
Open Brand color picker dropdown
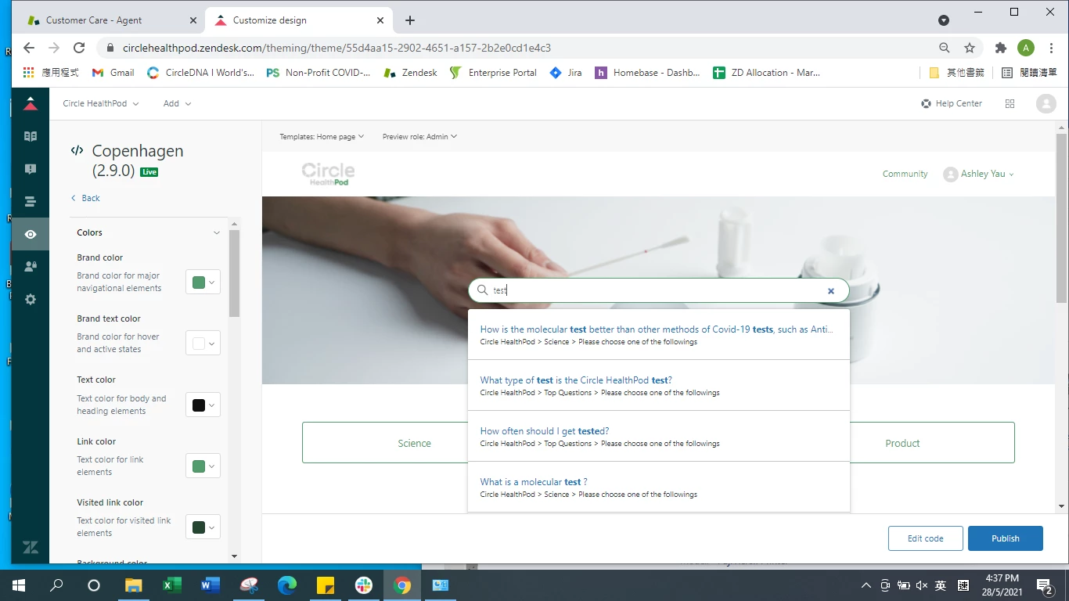(203, 283)
